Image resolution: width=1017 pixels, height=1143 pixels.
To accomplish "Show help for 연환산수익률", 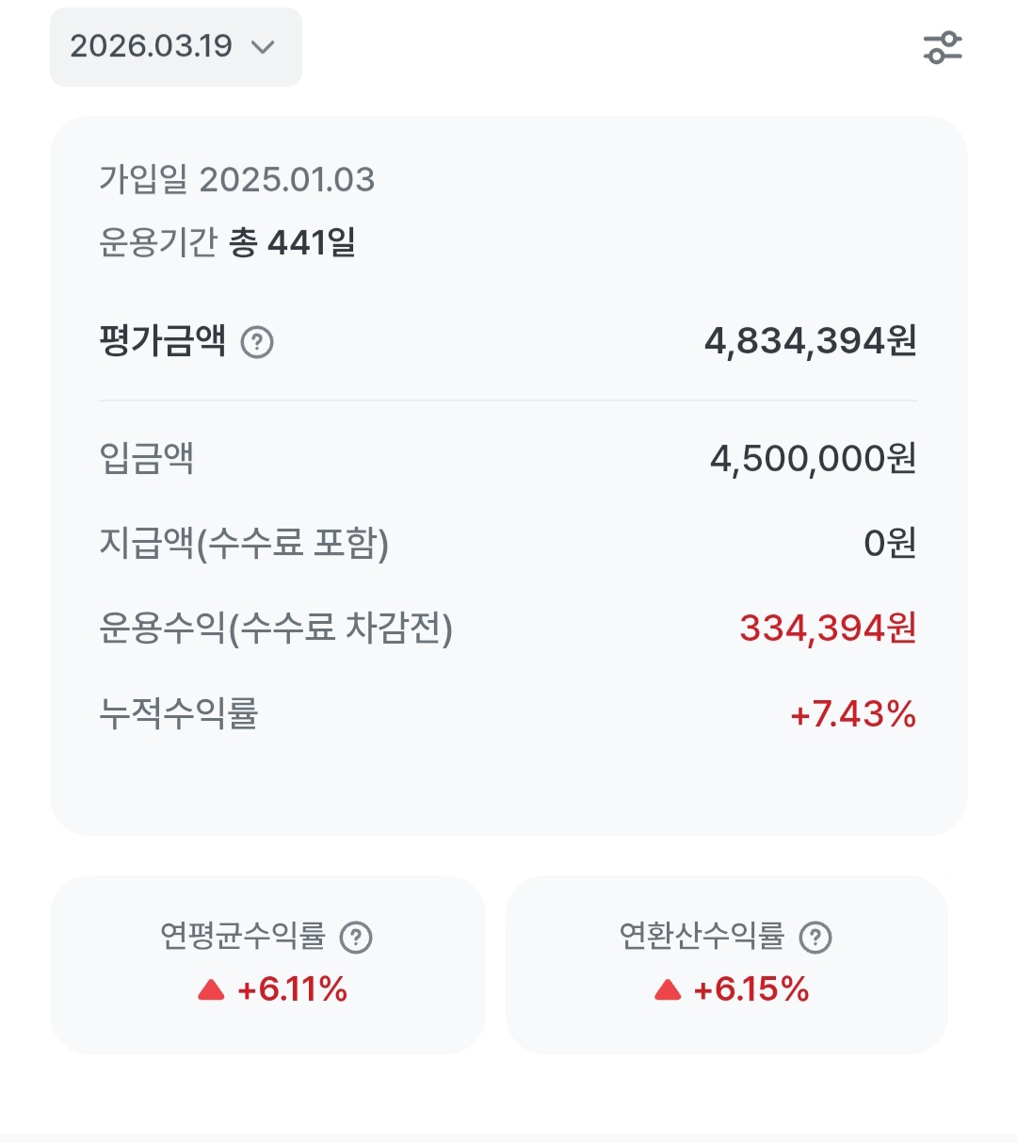I will (x=815, y=938).
